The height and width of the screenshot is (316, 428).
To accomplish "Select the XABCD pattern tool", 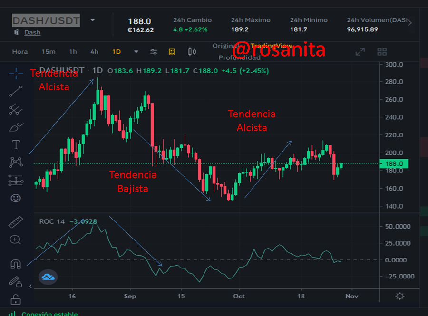I will (x=16, y=162).
